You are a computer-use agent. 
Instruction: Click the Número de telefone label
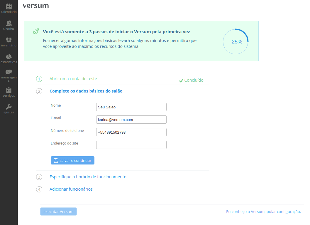[67, 130]
